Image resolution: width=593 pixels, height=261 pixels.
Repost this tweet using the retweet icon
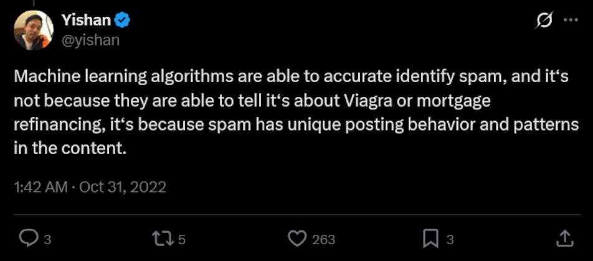coord(162,238)
